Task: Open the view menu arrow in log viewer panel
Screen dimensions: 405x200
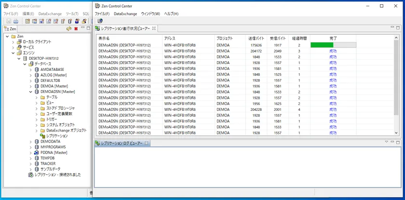Action: 386,142
